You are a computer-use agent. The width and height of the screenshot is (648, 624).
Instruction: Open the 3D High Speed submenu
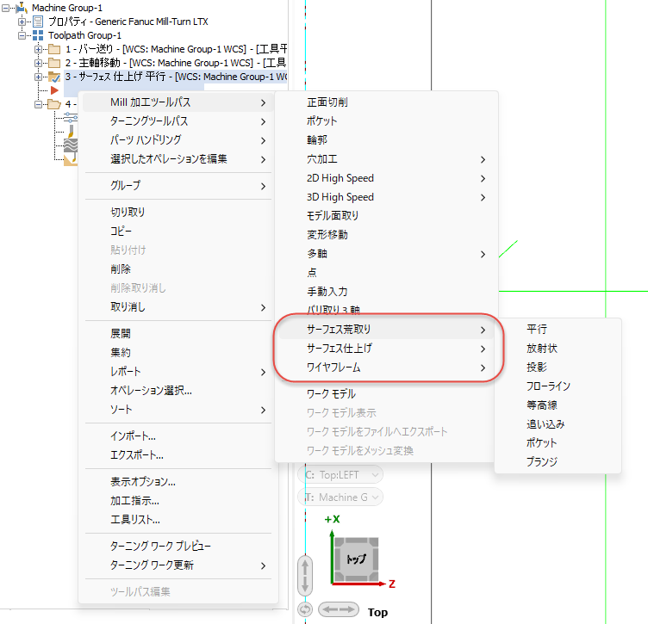point(386,197)
